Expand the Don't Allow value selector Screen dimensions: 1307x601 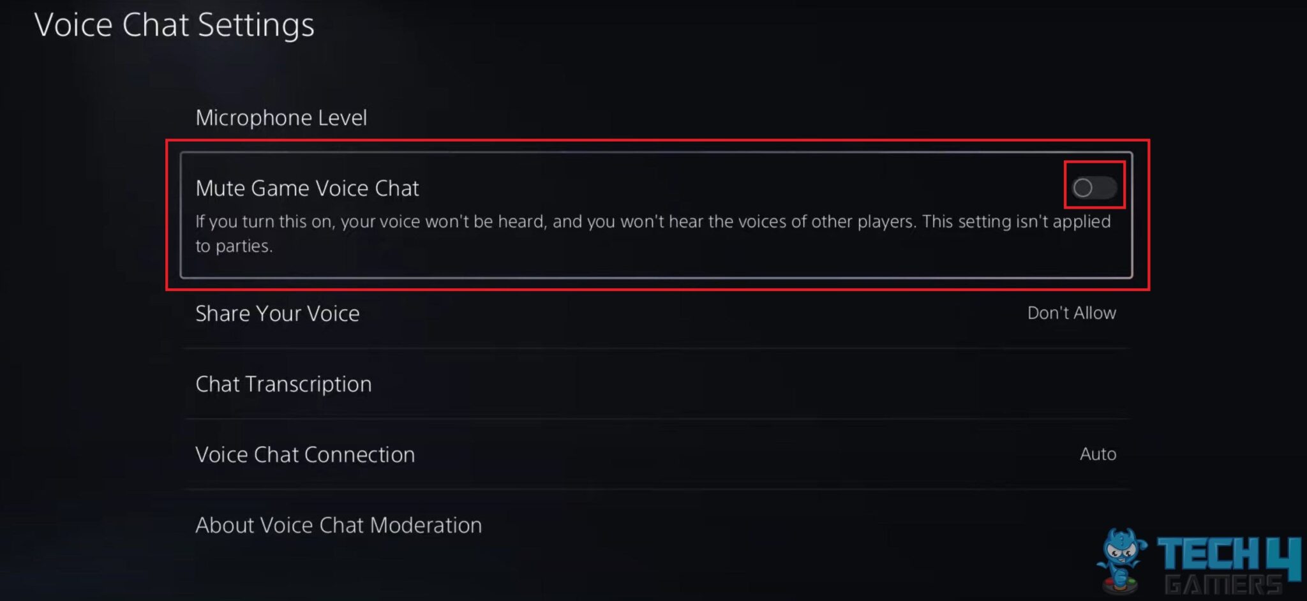coord(1071,313)
